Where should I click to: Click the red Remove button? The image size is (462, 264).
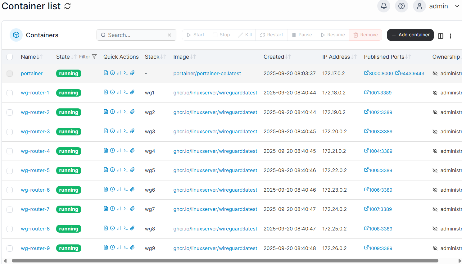pyautogui.click(x=365, y=35)
